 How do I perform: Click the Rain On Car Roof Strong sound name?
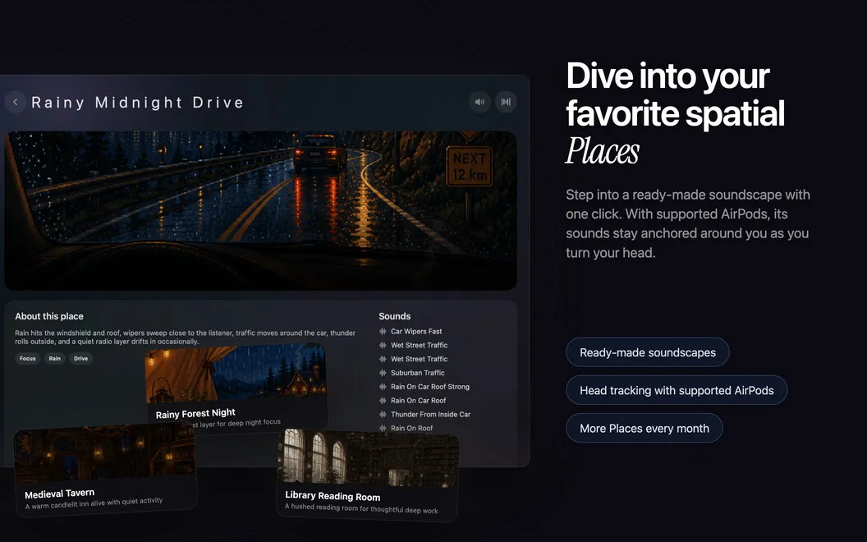[430, 387]
